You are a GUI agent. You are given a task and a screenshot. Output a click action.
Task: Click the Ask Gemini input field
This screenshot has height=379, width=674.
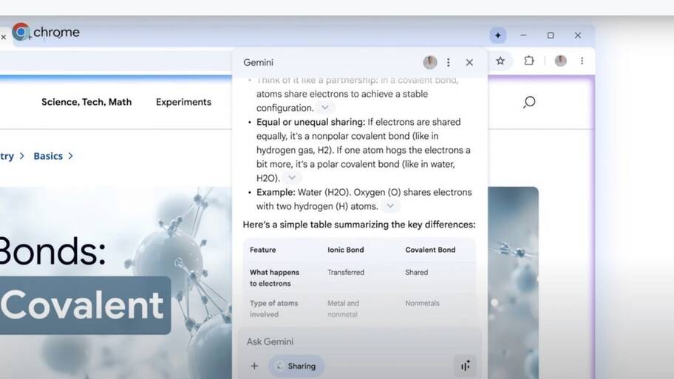point(359,341)
